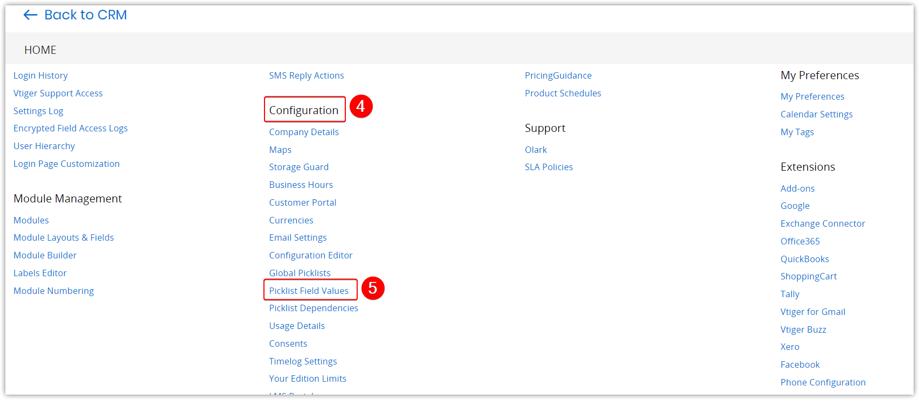Open Company Details settings
Screen dimensions: 919x400
[304, 132]
